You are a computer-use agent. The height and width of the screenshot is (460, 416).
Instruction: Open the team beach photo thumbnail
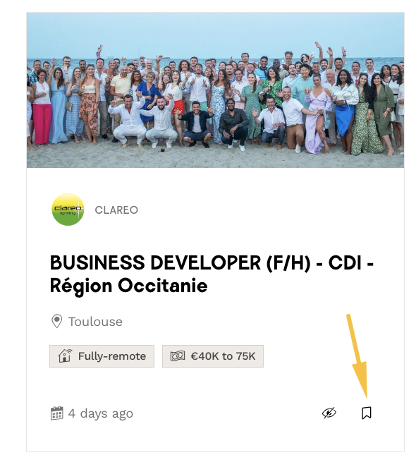pyautogui.click(x=215, y=90)
